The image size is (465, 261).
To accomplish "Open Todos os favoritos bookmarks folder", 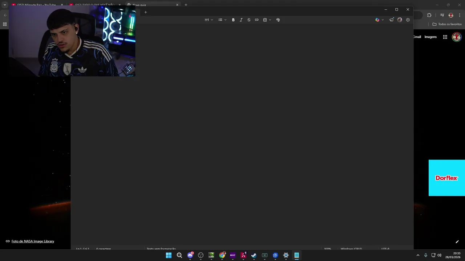I will pyautogui.click(x=447, y=24).
